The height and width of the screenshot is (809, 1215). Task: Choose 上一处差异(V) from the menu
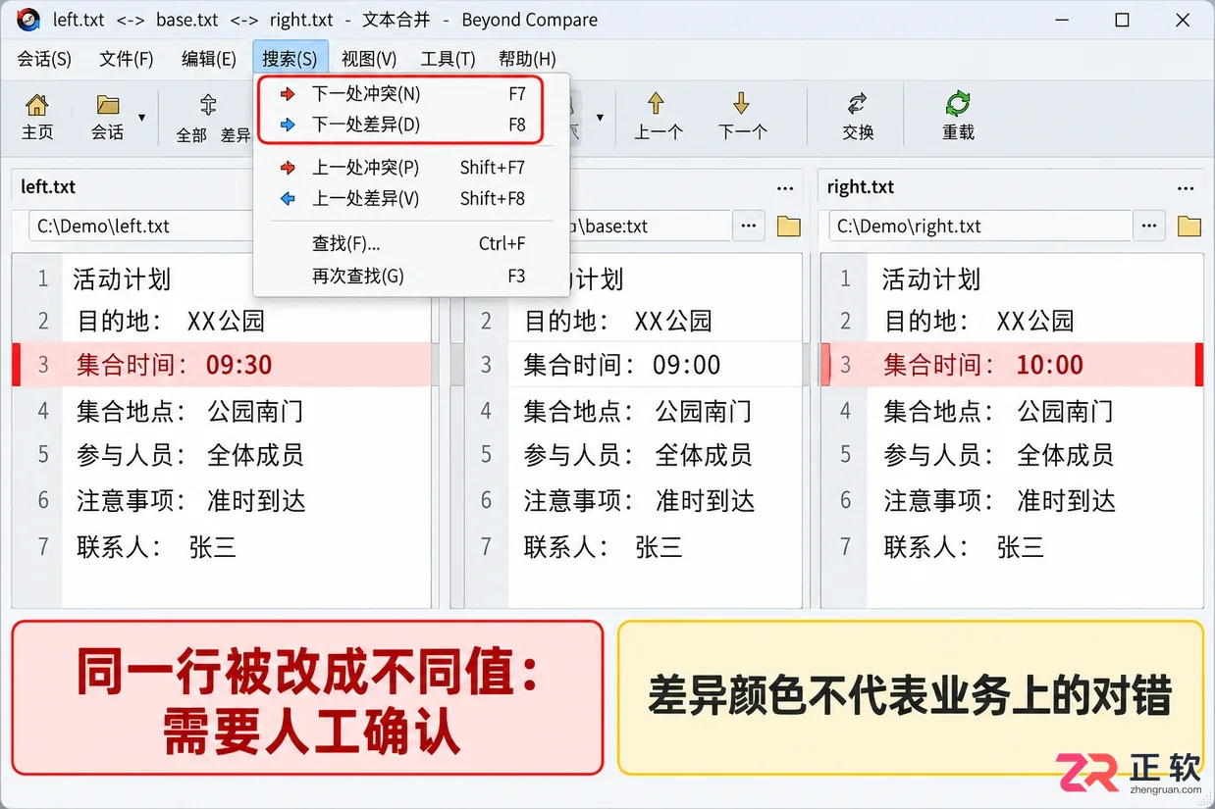coord(410,198)
